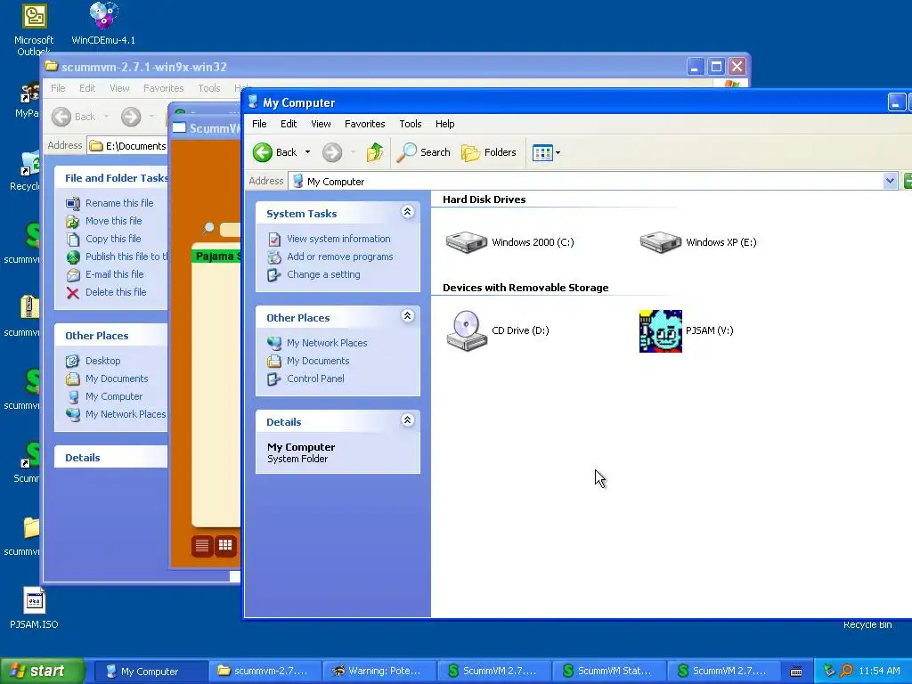912x684 pixels.
Task: Open the Edit menu in My Computer
Action: pos(289,124)
